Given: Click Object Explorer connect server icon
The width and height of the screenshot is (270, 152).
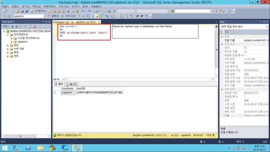Looking at the screenshot, I should [12, 26].
